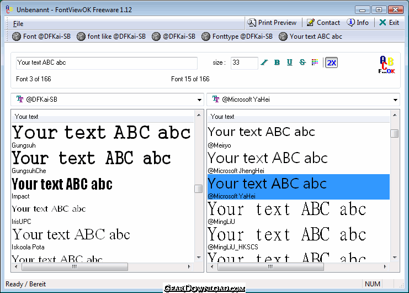Click left list scroll-down arrow
Viewport: 409px width, 293px height.
coord(199,258)
